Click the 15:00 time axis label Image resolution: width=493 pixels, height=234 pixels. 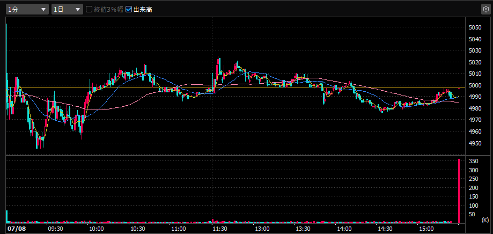(427, 228)
